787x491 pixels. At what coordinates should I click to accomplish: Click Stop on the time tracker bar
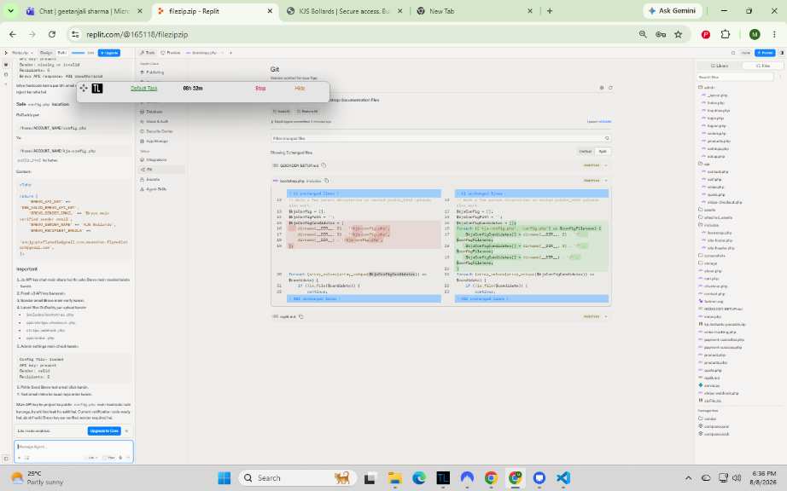tap(260, 88)
